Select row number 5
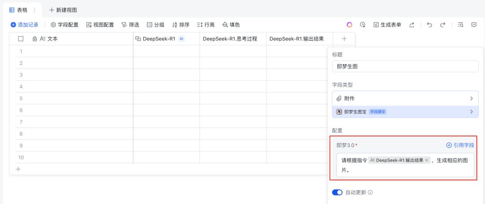Screen dimensions: 485x204 pos(21,98)
